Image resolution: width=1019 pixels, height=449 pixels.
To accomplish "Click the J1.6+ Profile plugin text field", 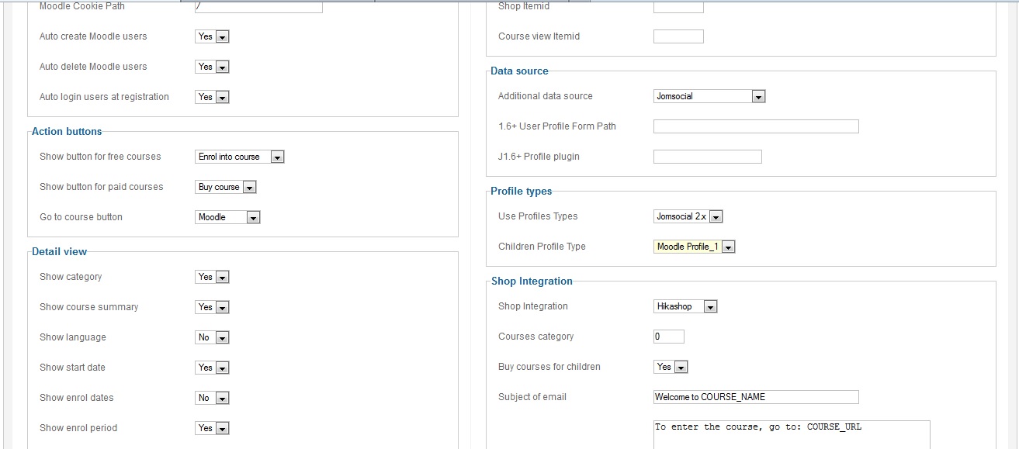I will click(x=707, y=157).
